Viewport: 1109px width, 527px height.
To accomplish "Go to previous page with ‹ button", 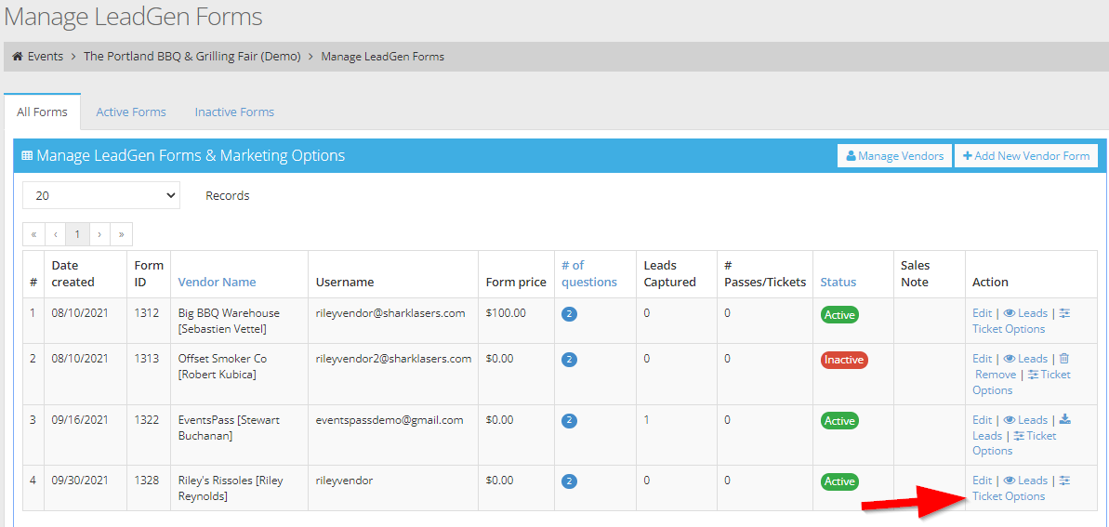I will click(x=55, y=234).
